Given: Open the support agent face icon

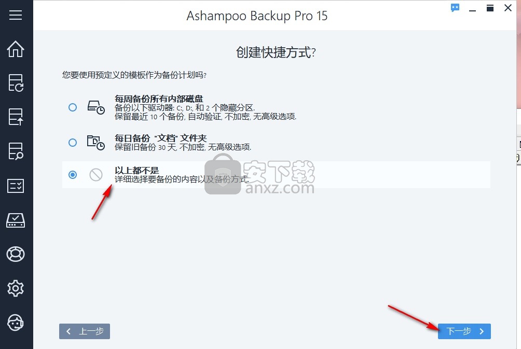Looking at the screenshot, I should coord(16,323).
